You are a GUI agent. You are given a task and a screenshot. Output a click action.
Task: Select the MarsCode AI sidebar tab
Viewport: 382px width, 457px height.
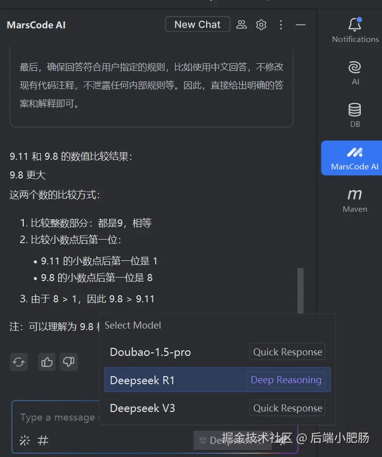[x=352, y=158]
